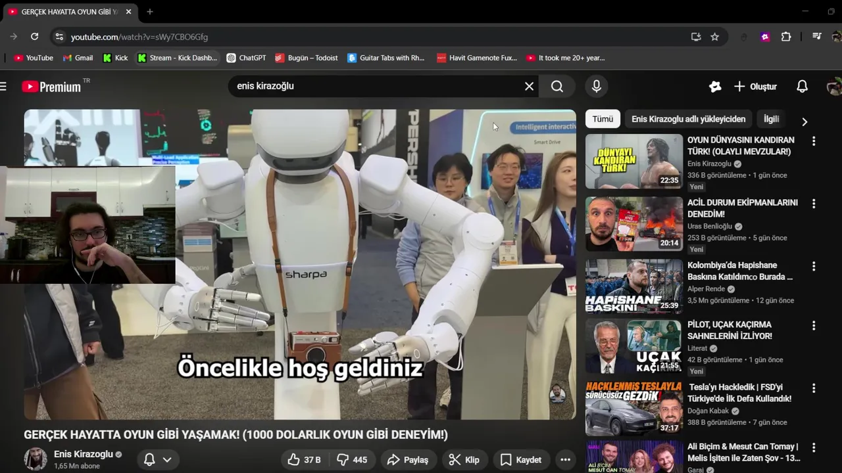This screenshot has height=473, width=842.
Task: Open It took me 20+ year bookmark
Action: click(x=565, y=58)
